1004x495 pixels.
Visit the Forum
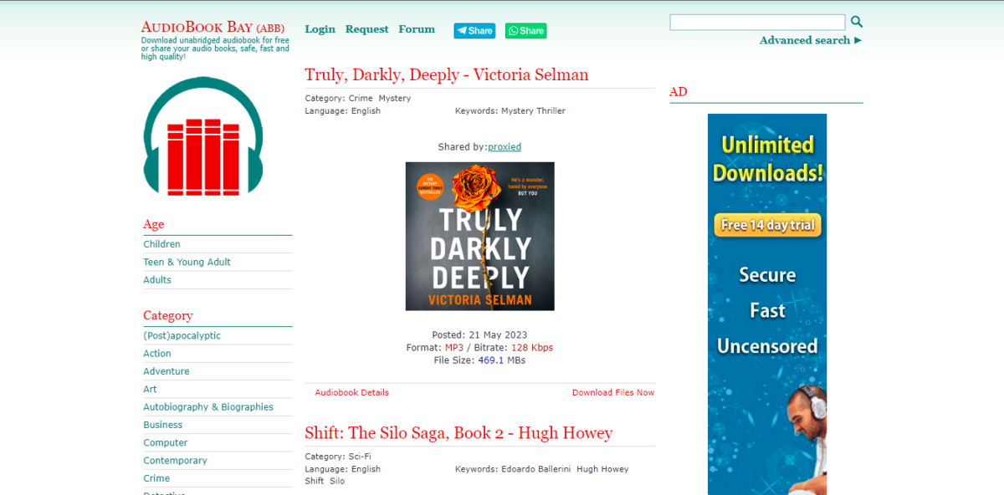(x=416, y=29)
